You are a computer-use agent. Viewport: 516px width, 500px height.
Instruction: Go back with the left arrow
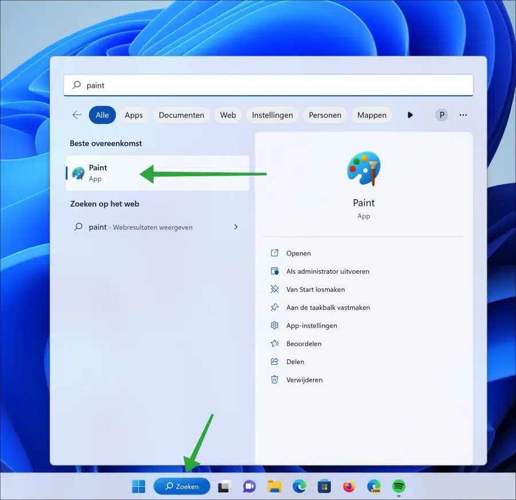(x=77, y=115)
